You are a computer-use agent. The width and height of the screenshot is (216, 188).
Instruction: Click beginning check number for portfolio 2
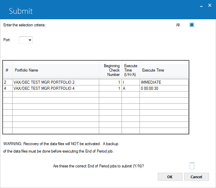[x=110, y=82]
